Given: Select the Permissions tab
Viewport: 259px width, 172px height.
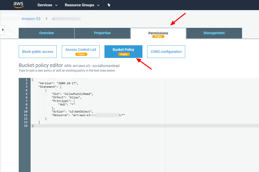Looking at the screenshot, I should (158, 33).
